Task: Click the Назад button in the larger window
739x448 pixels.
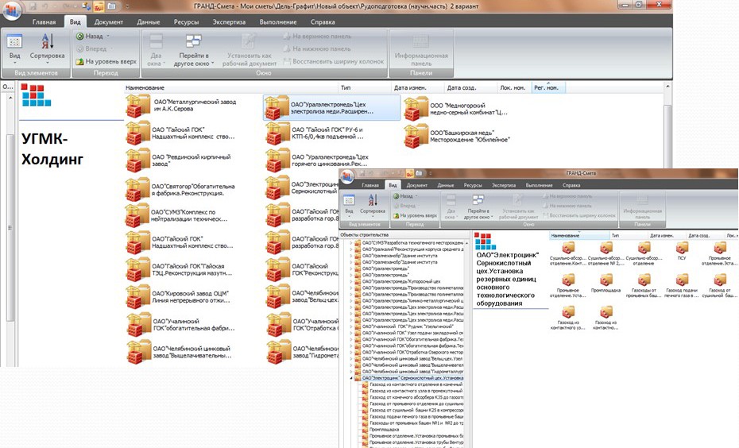Action: [93, 37]
